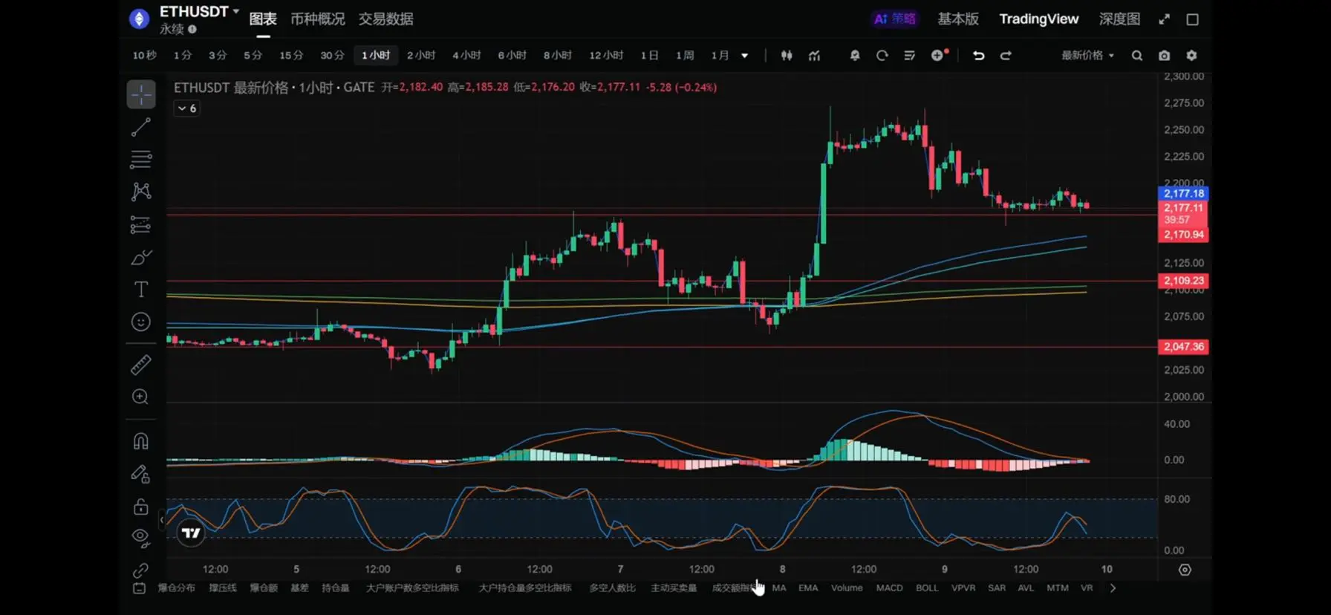Screen dimensions: 1331x615
Task: Open the order list icon
Action: pyautogui.click(x=909, y=56)
